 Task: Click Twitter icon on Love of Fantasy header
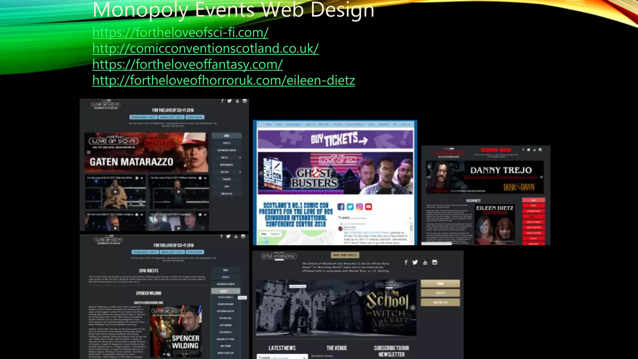point(415,262)
